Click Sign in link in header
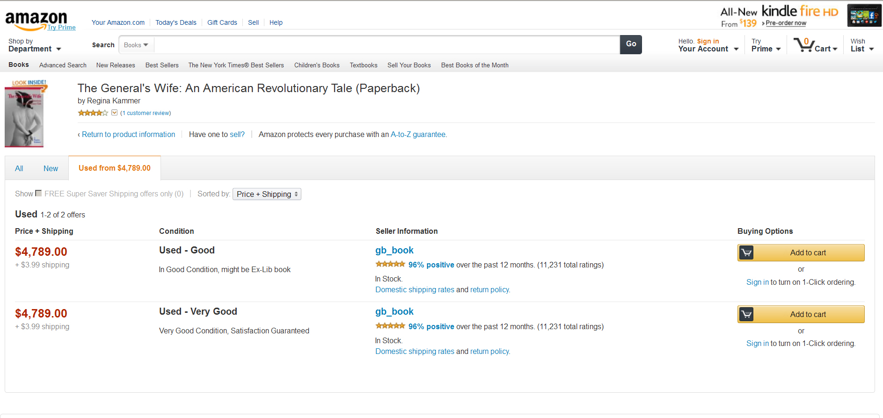Viewport: 883px width, 418px height. click(x=708, y=41)
